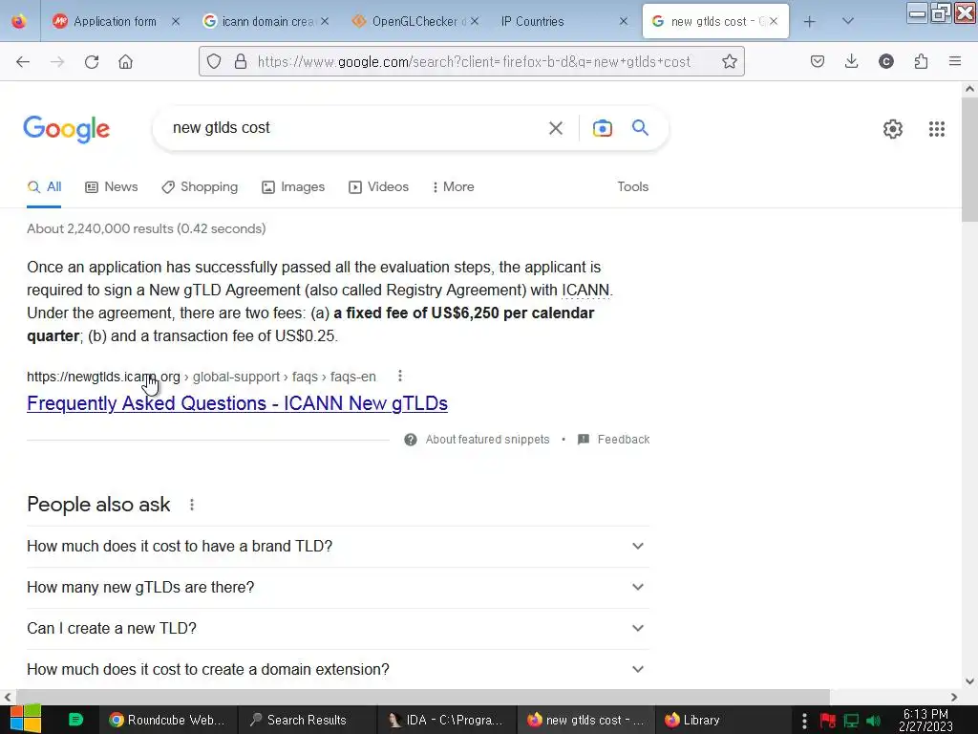Open Google apps grid
The height and width of the screenshot is (734, 978).
(x=936, y=129)
